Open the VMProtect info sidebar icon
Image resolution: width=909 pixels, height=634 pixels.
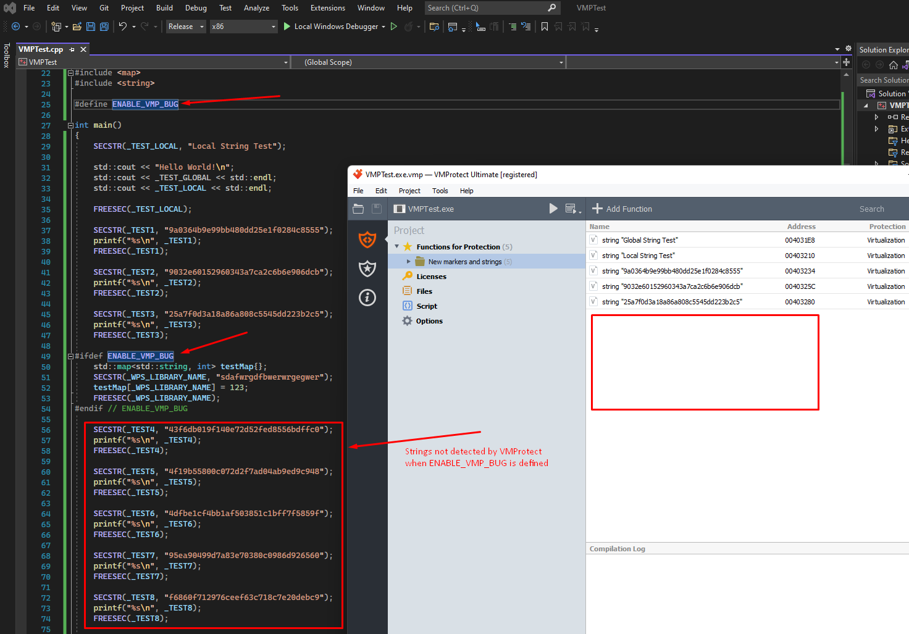(x=367, y=298)
